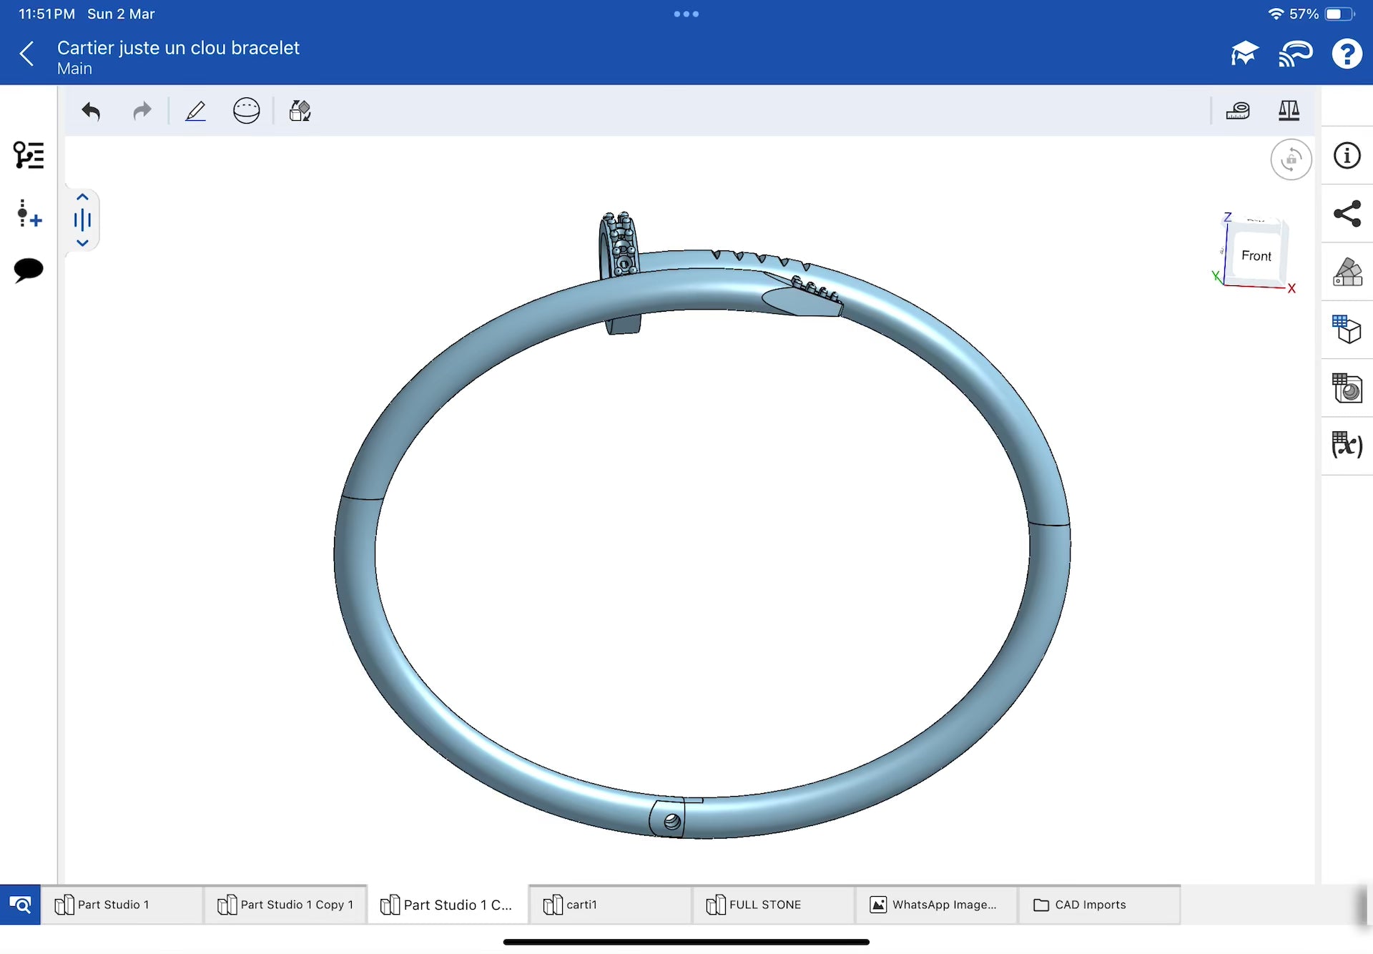
Task: Open the help question mark
Action: pos(1347,54)
